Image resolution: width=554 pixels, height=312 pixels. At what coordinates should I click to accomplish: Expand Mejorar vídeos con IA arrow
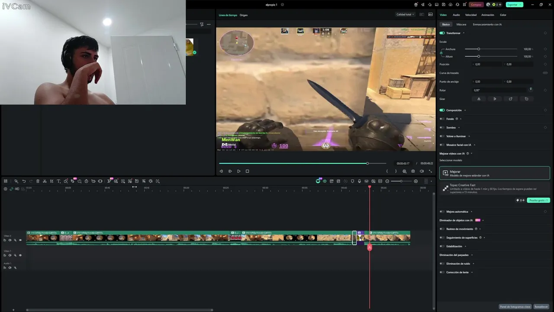pyautogui.click(x=471, y=153)
